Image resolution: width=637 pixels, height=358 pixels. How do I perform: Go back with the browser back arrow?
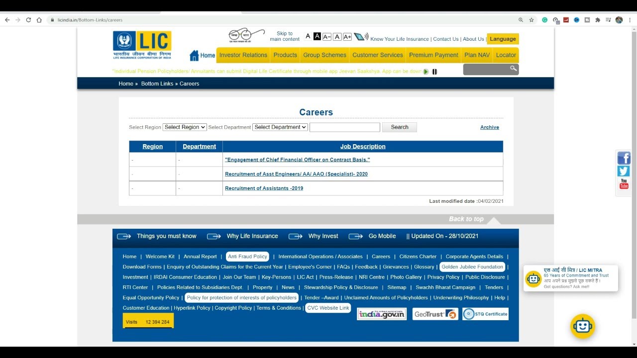7,20
